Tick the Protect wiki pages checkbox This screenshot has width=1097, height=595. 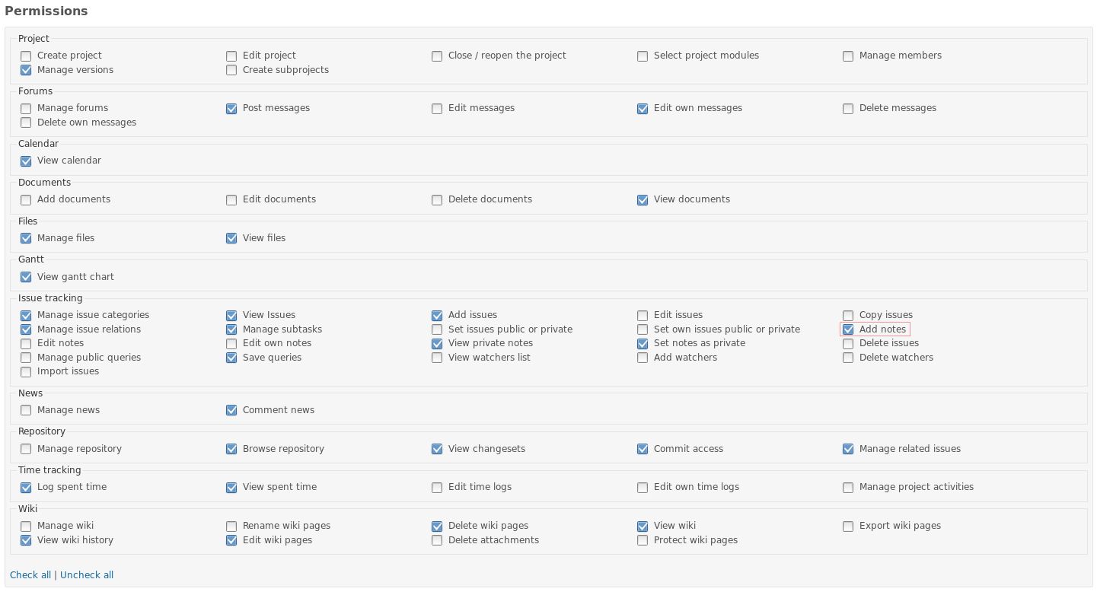[x=643, y=540]
